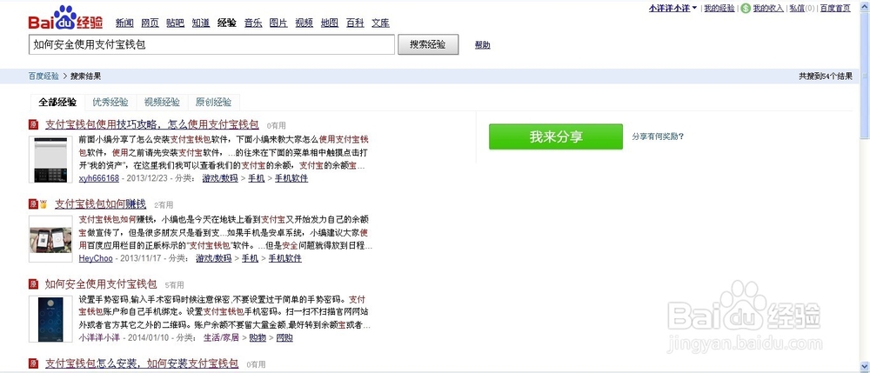Image resolution: width=870 pixels, height=373 pixels.
Task: Click the gold medal icon before 支付宝钱包如何赚钱
Action: (x=43, y=204)
